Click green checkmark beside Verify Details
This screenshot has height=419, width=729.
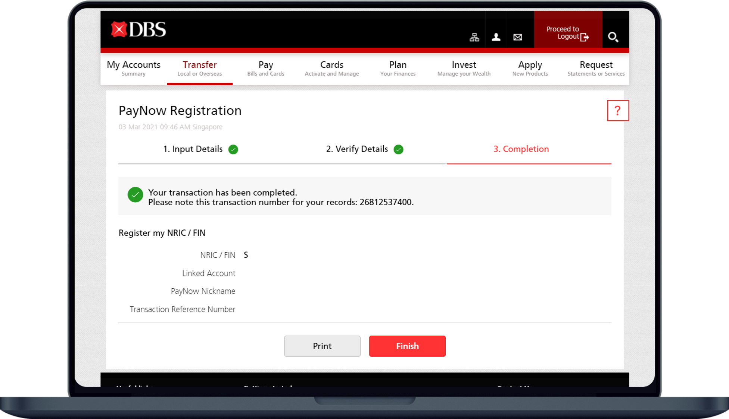[x=398, y=149]
